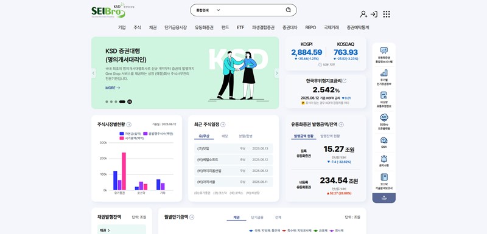Viewport: 487px width, 234px height.
Task: Open the sign-up person icon
Action: [363, 14]
